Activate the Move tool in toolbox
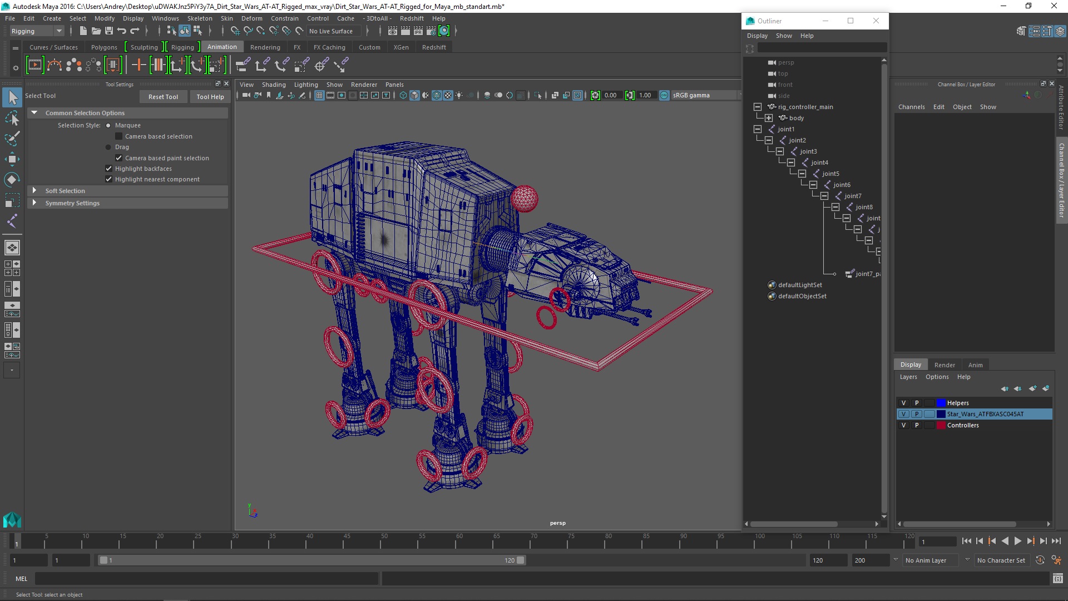1068x601 pixels. coord(12,159)
